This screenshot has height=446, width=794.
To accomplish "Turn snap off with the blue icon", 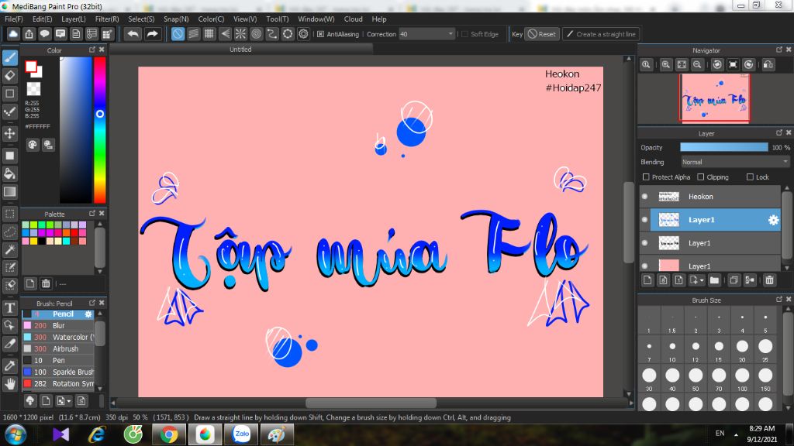I will click(x=178, y=34).
